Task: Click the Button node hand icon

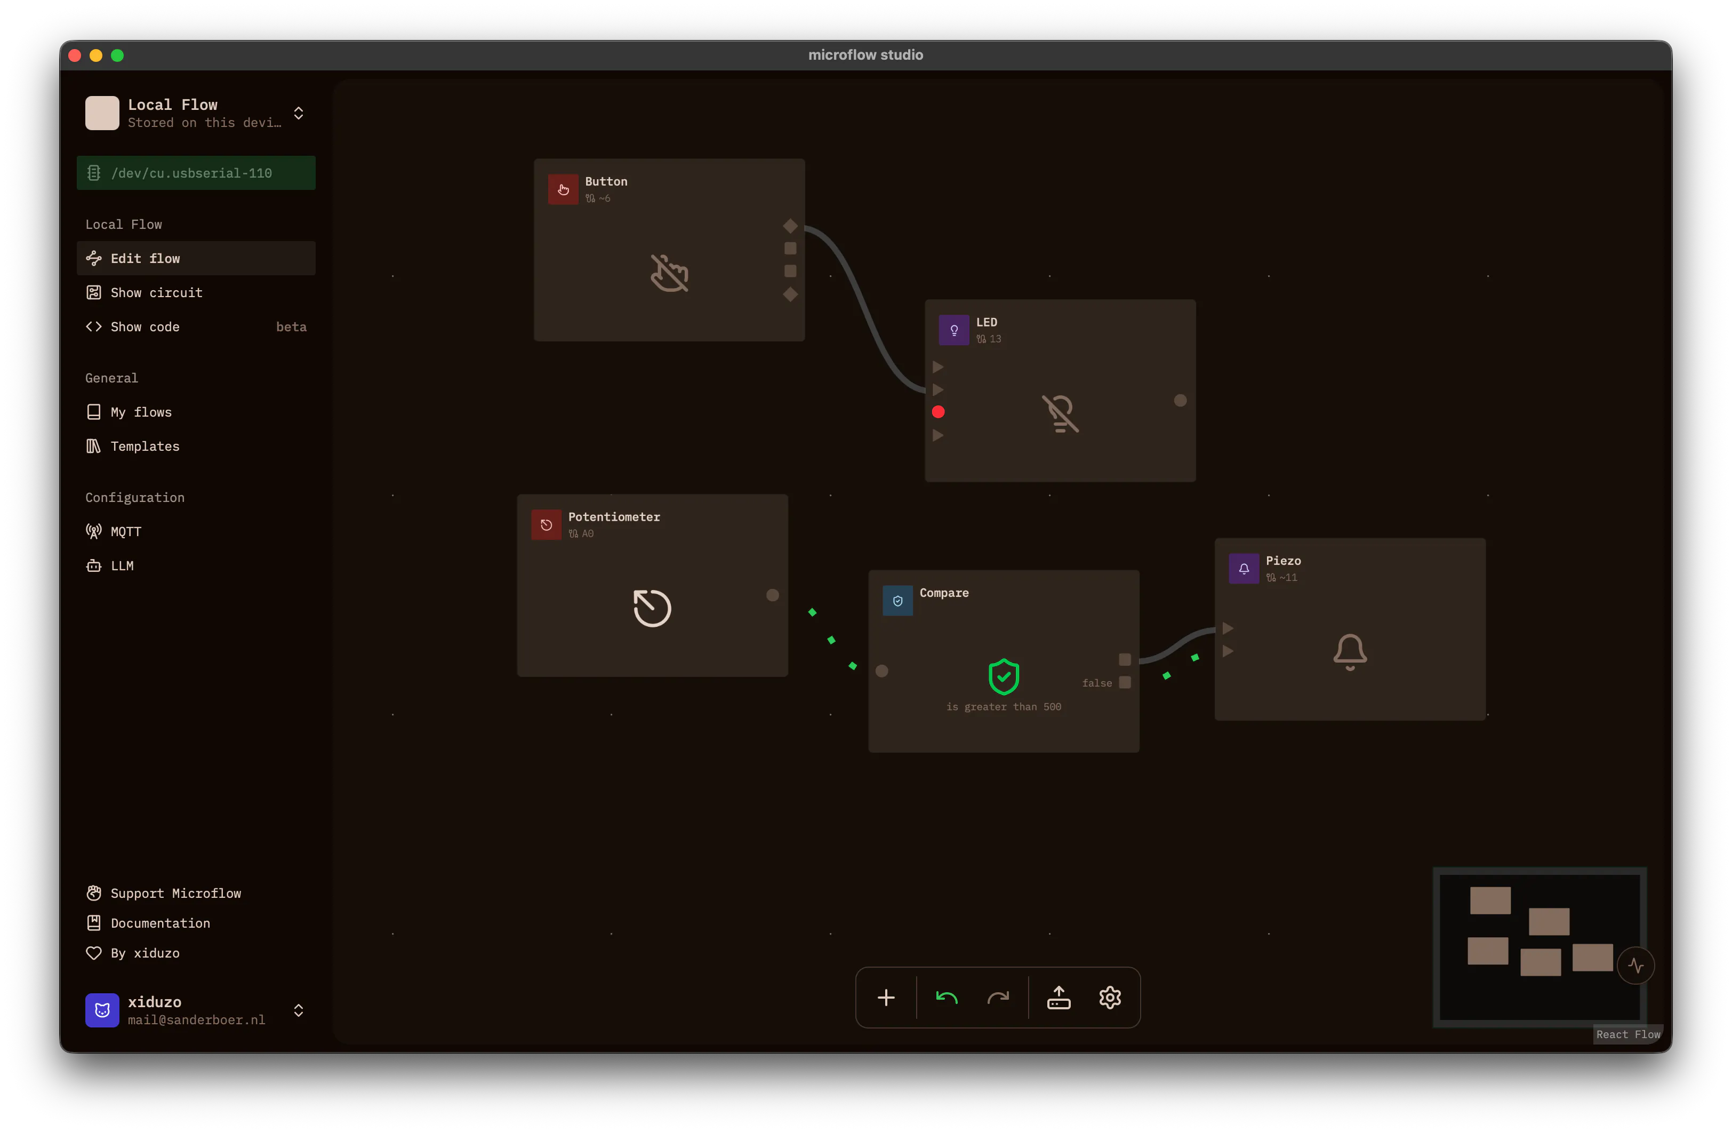Action: pyautogui.click(x=563, y=189)
